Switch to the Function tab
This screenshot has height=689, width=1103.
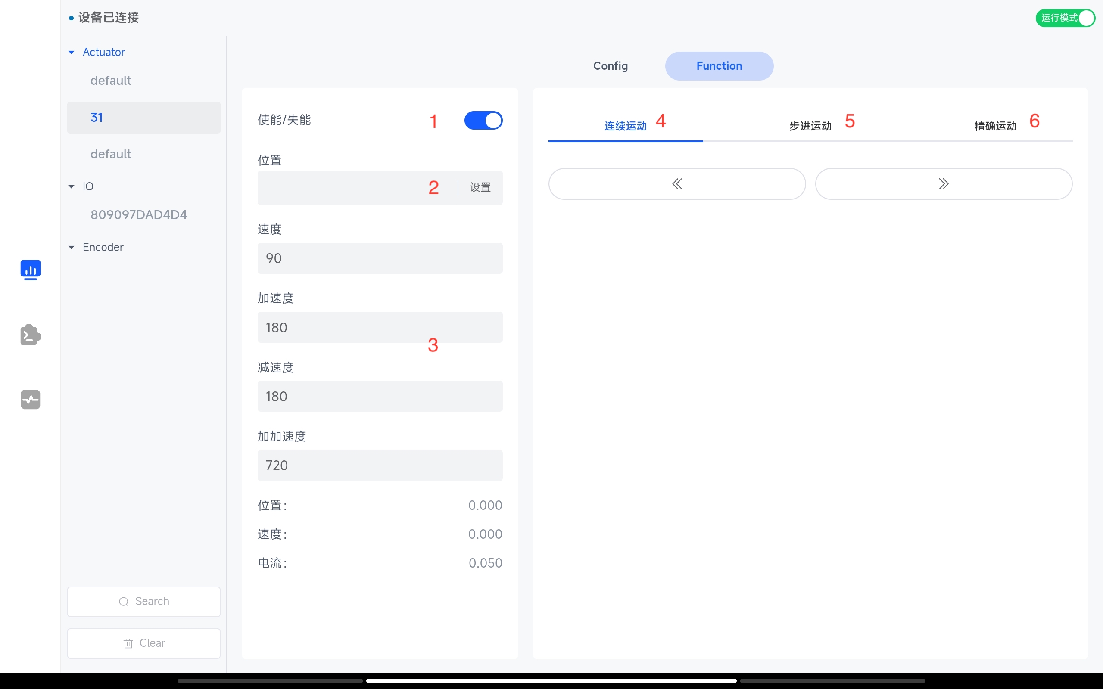(719, 66)
